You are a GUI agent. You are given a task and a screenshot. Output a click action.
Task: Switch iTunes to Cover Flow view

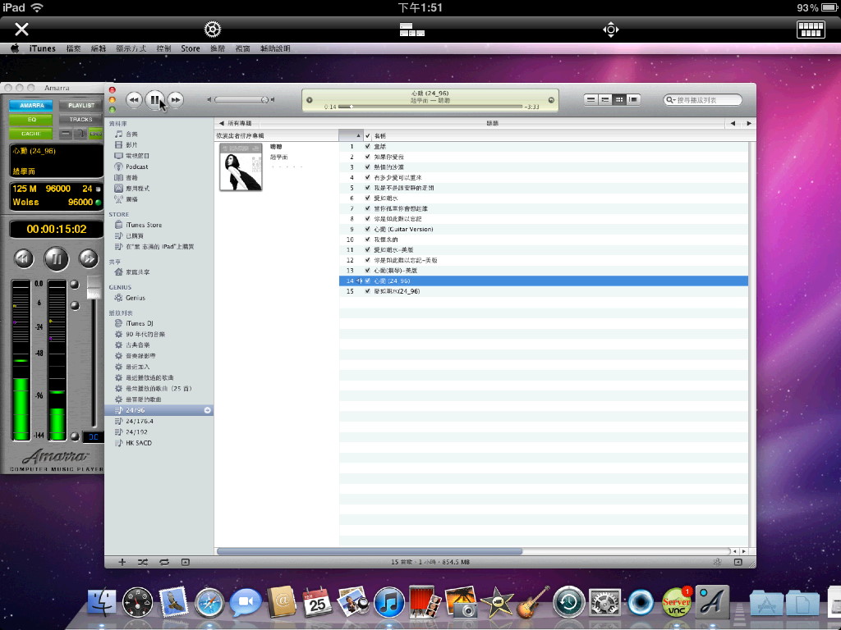pos(633,99)
